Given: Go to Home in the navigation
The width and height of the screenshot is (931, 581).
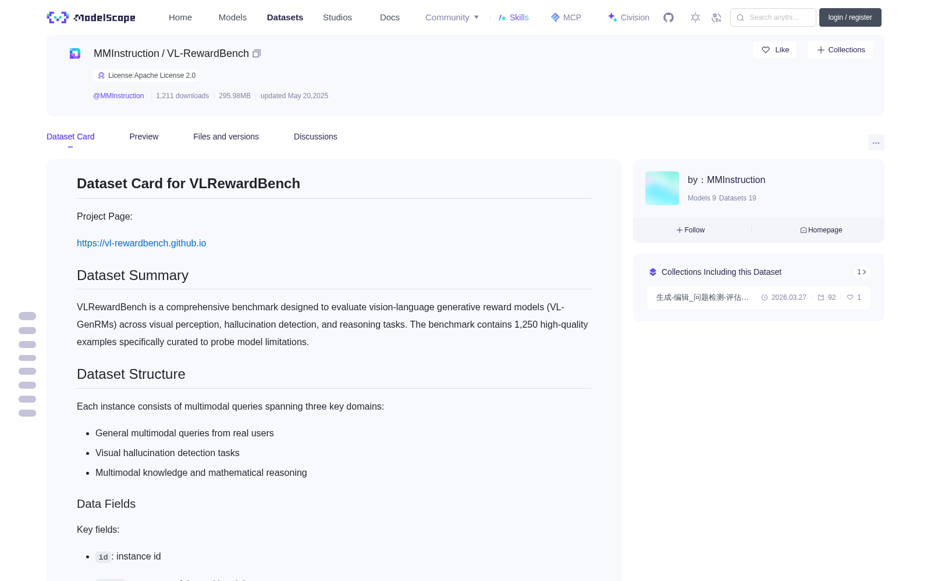Looking at the screenshot, I should click(x=180, y=17).
